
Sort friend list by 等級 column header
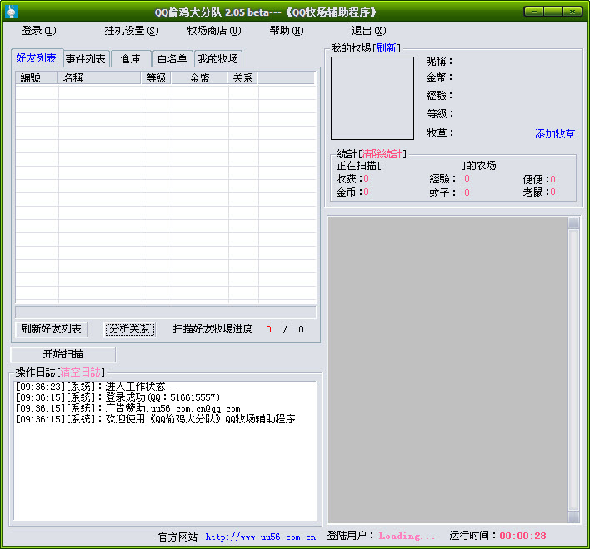pos(157,77)
